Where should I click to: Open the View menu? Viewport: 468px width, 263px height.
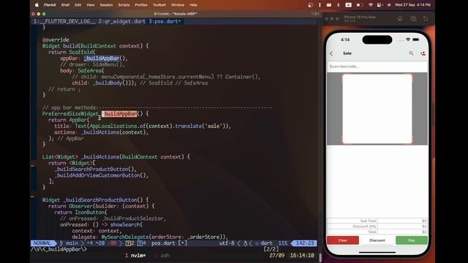pyautogui.click(x=91, y=5)
